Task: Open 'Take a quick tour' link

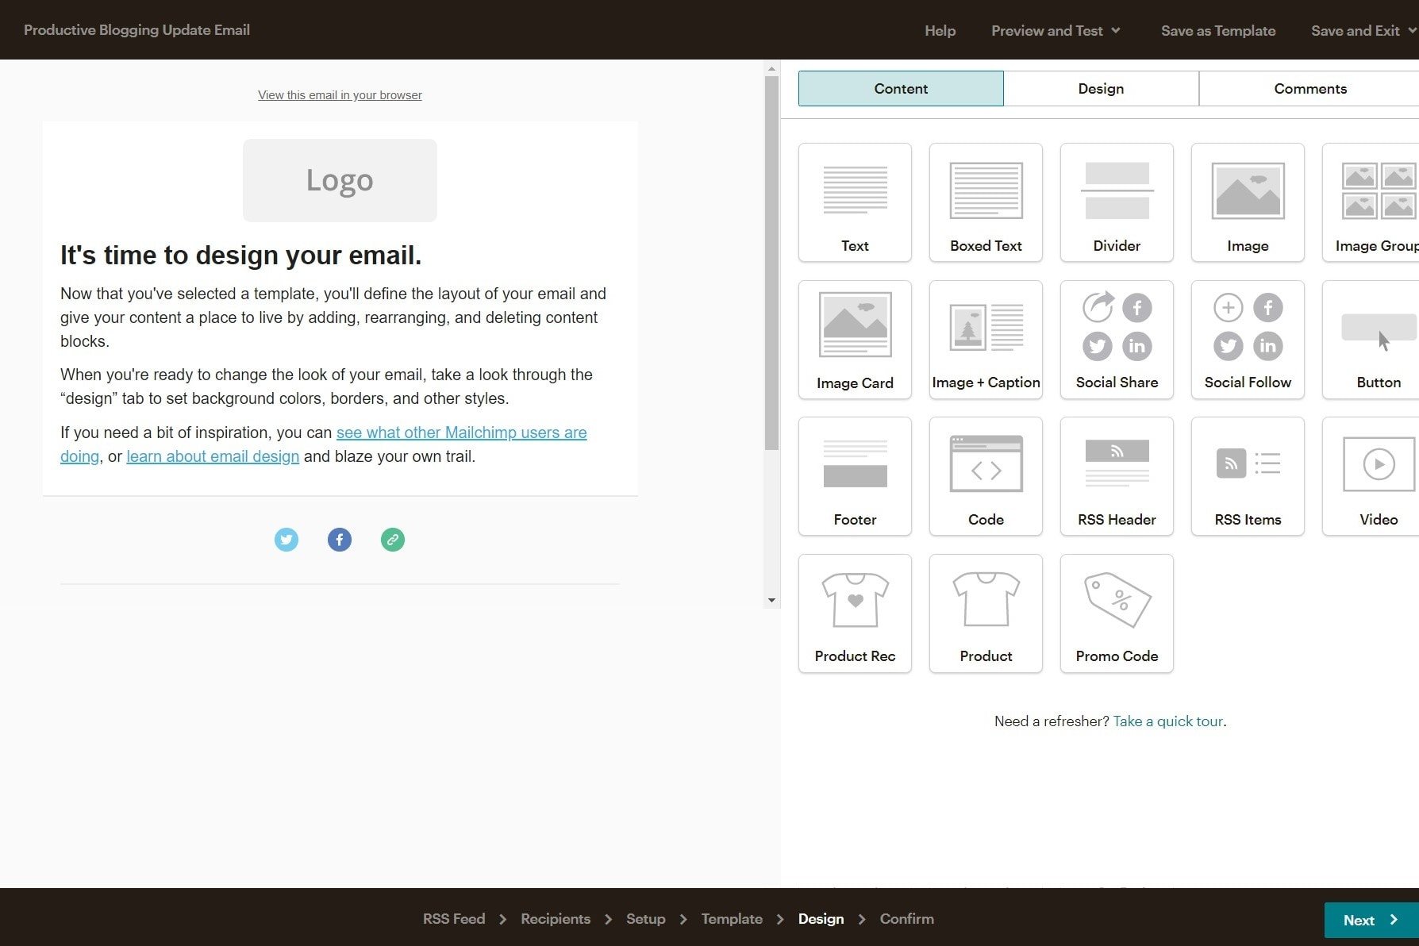Action: click(1168, 721)
